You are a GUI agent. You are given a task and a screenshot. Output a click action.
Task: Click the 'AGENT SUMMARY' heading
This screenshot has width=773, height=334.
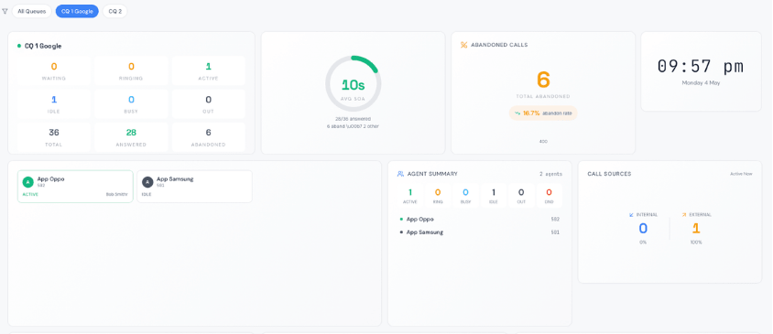click(x=432, y=174)
